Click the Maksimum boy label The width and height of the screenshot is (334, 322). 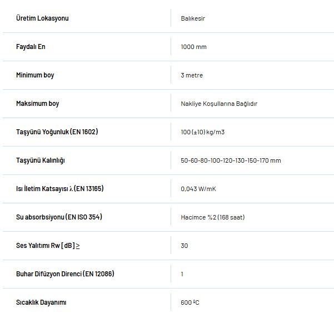click(37, 104)
